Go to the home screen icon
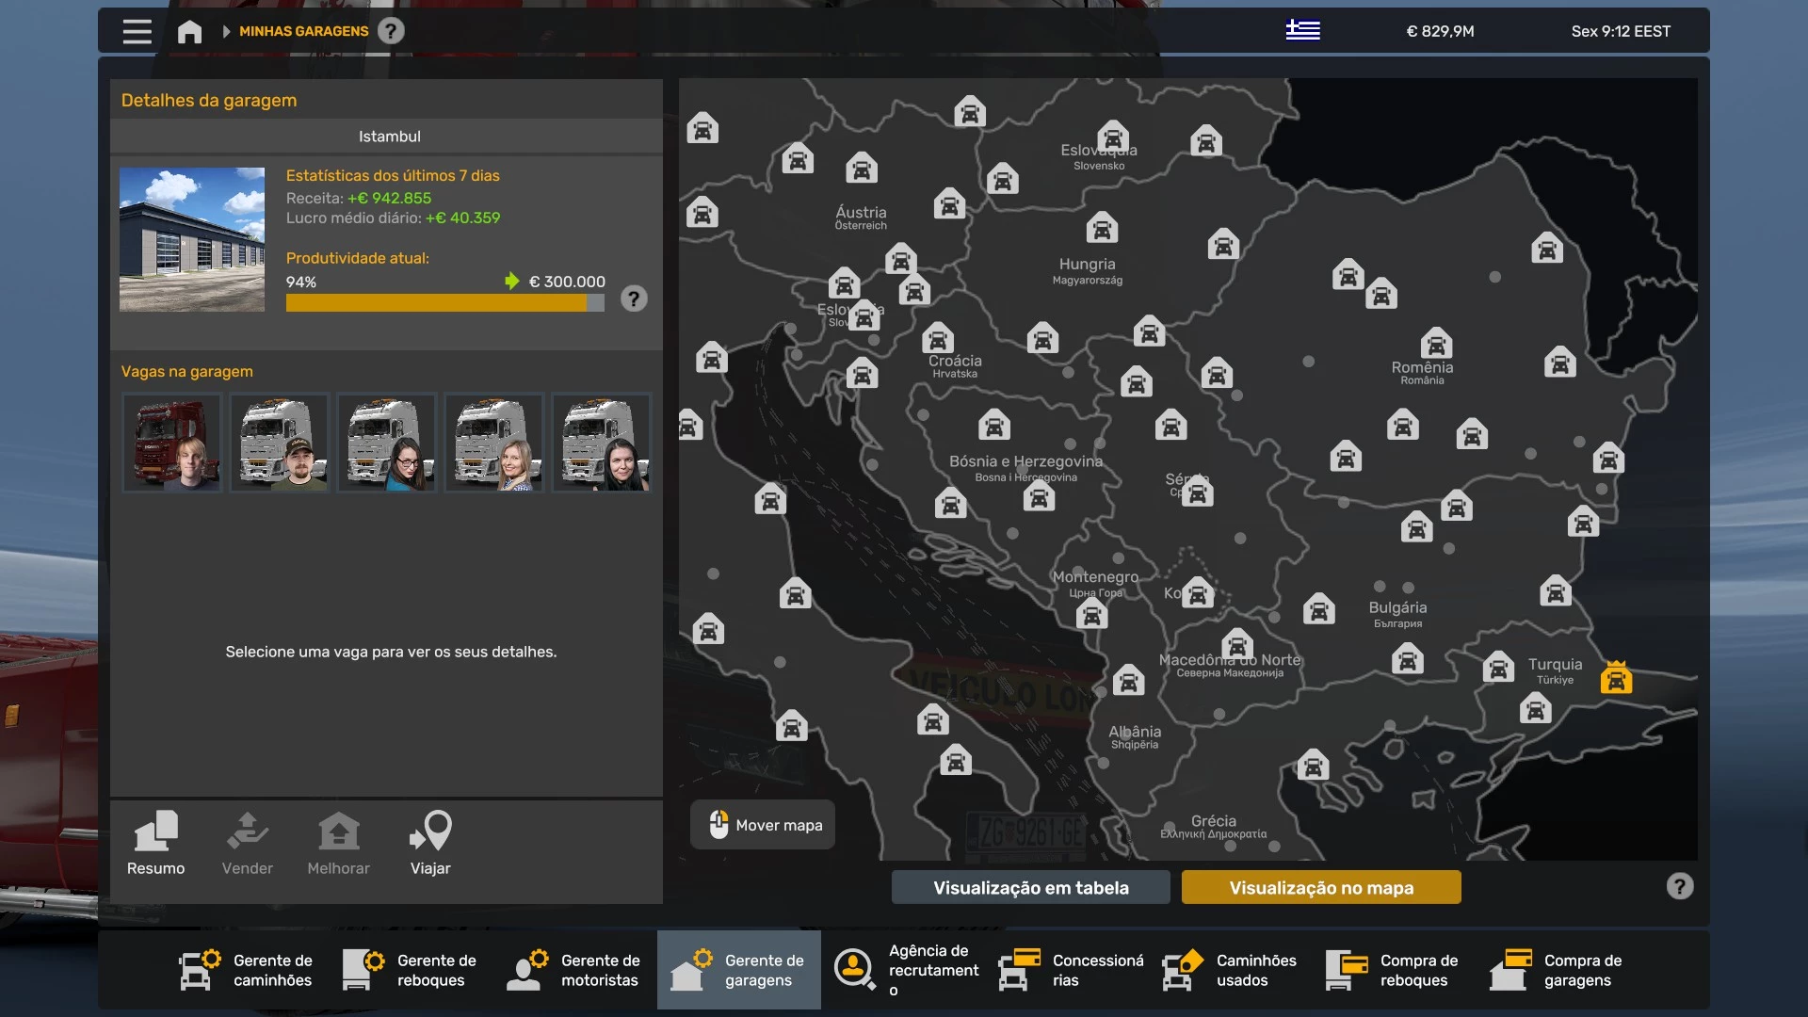Screen dimensions: 1808x1017 (189, 31)
